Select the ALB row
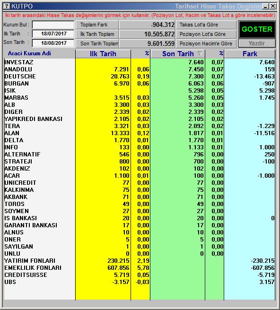 [140, 105]
